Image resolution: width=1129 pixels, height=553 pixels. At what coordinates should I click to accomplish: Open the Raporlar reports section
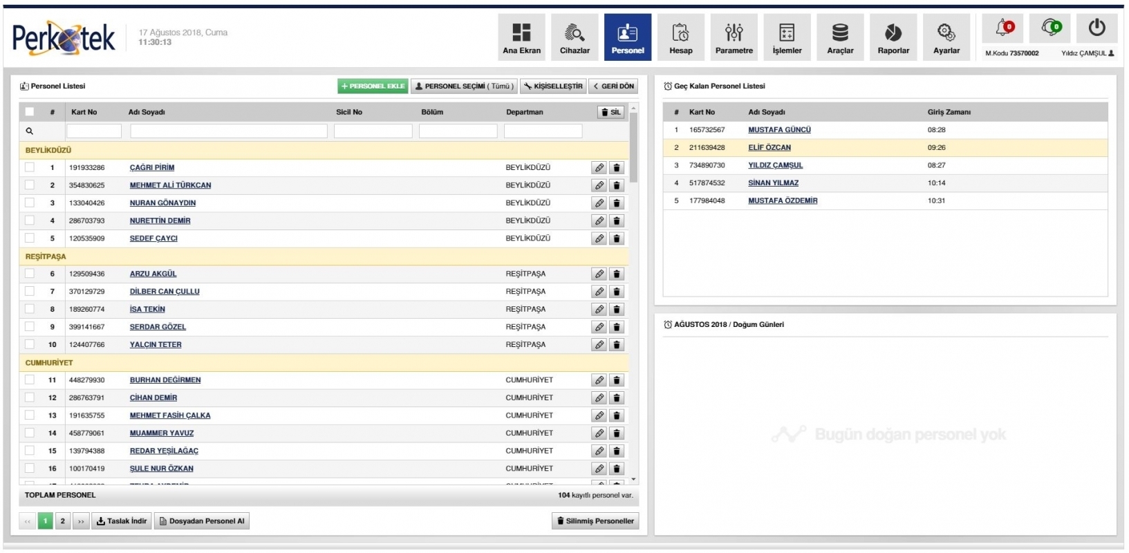[893, 37]
